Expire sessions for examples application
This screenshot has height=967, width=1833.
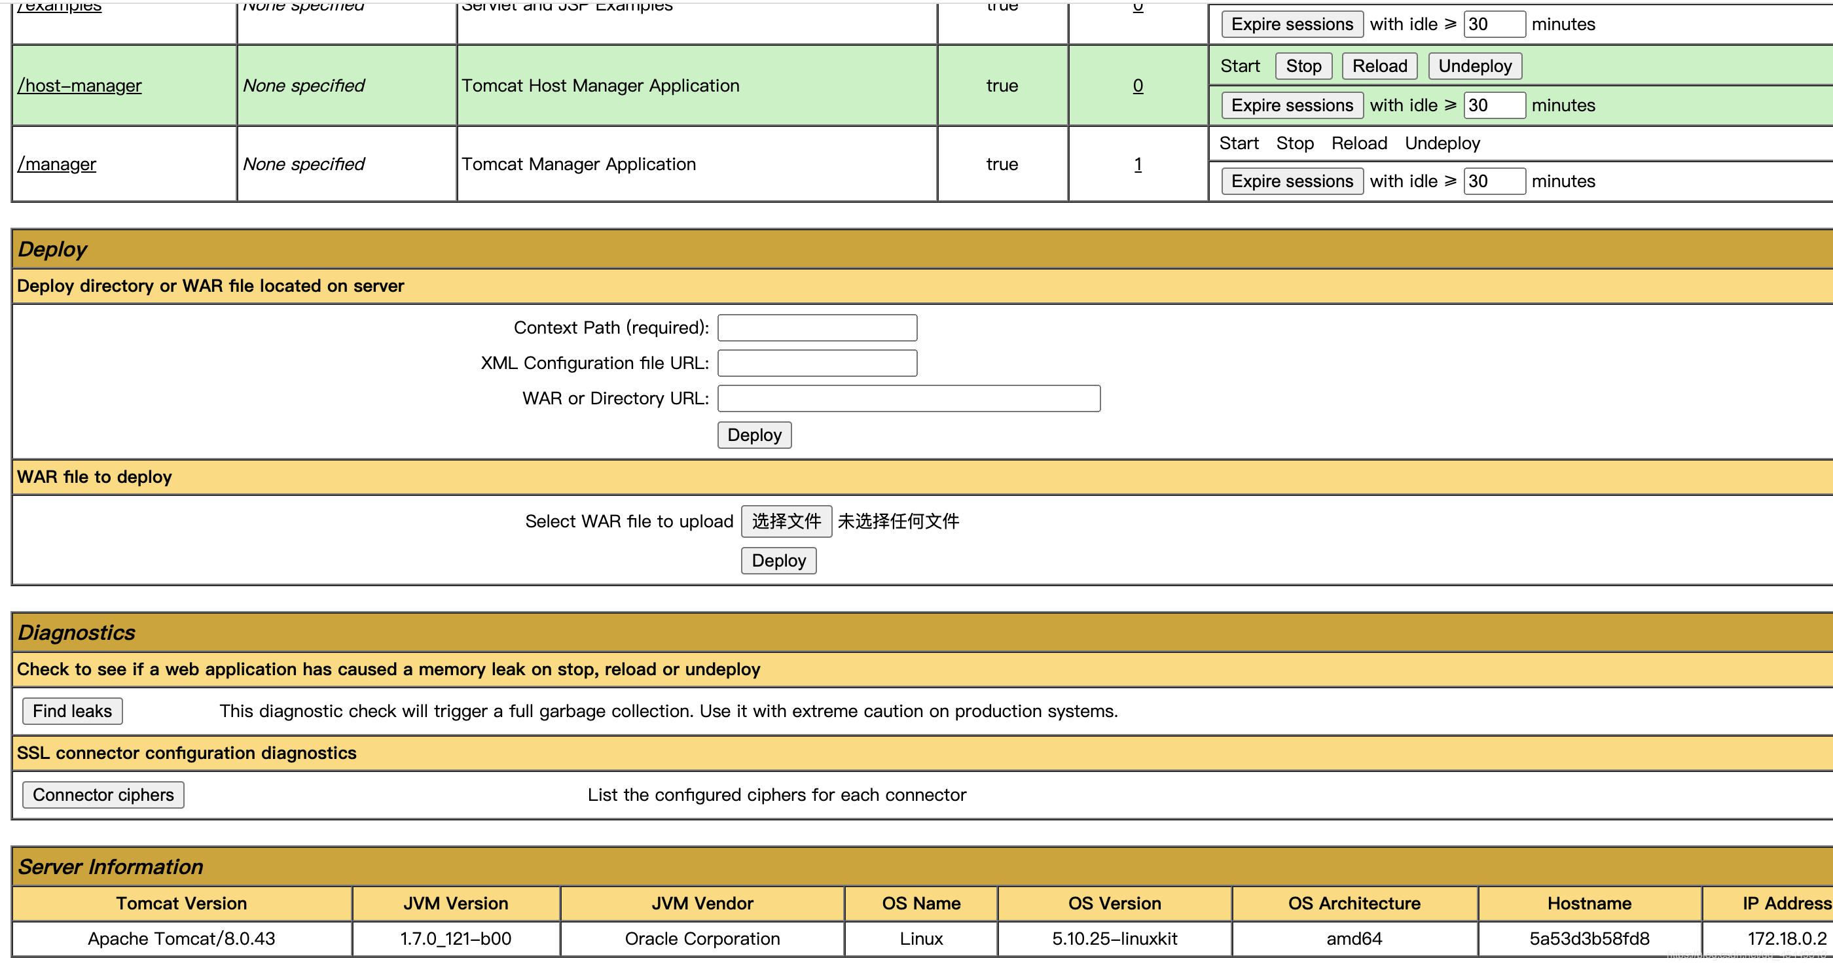[1292, 24]
